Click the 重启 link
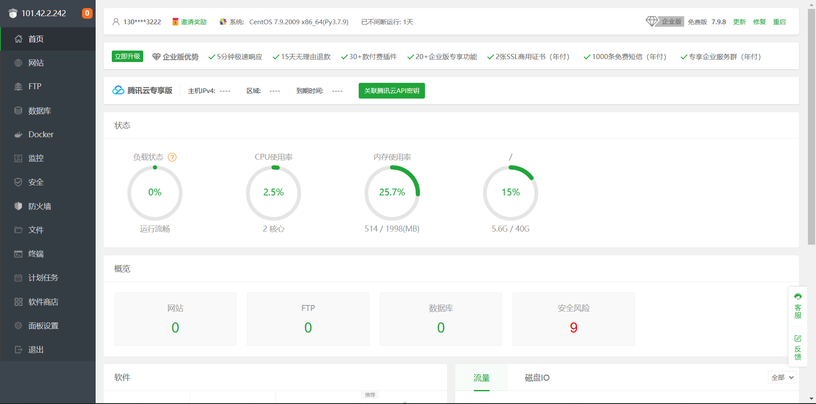Screen dimensions: 816x404 [x=779, y=22]
